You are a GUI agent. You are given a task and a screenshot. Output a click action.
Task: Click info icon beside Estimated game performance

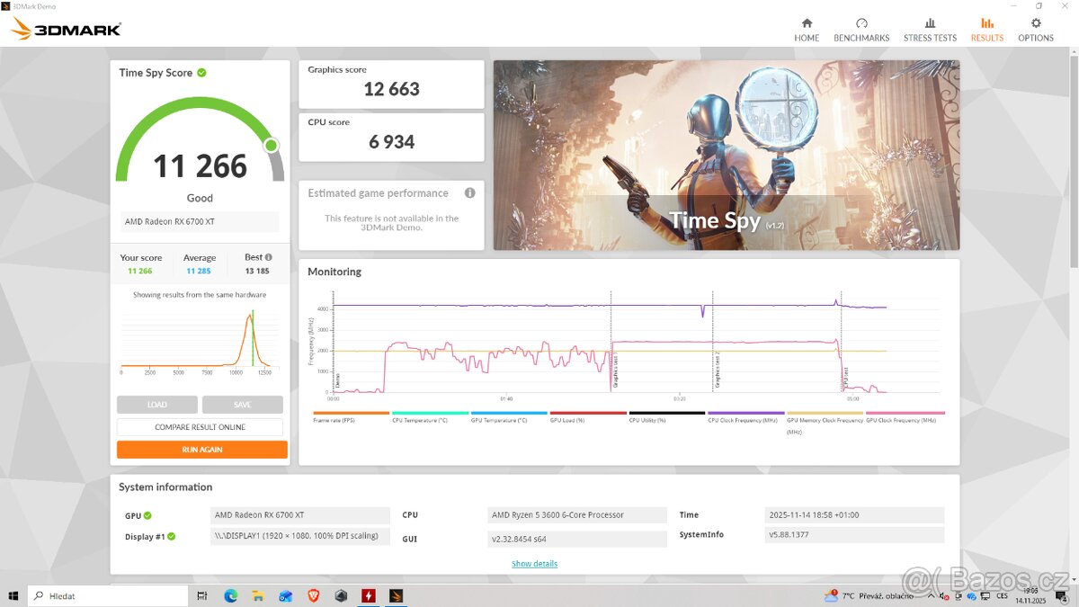(468, 192)
